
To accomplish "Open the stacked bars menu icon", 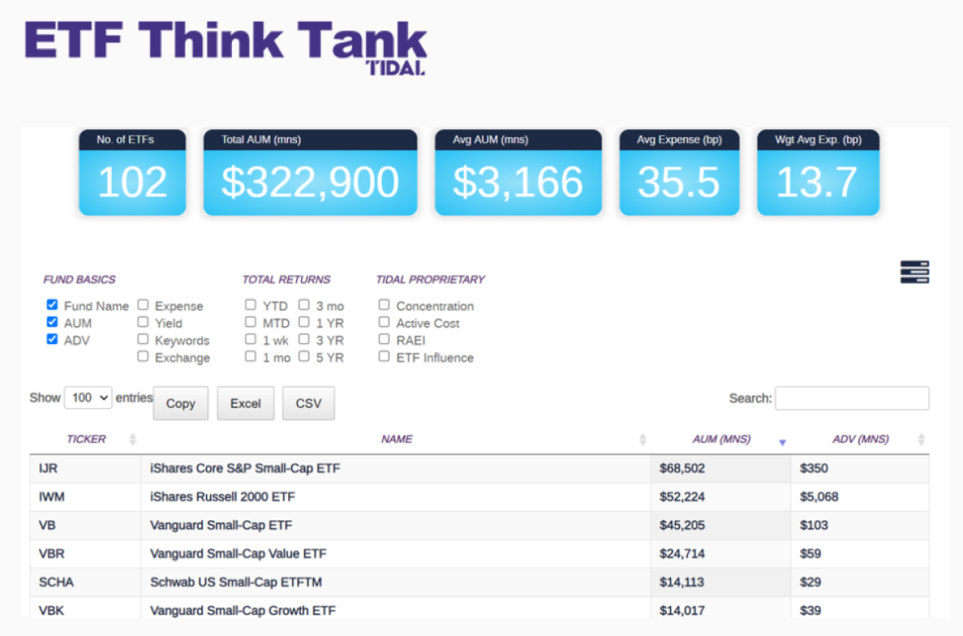I will click(914, 272).
